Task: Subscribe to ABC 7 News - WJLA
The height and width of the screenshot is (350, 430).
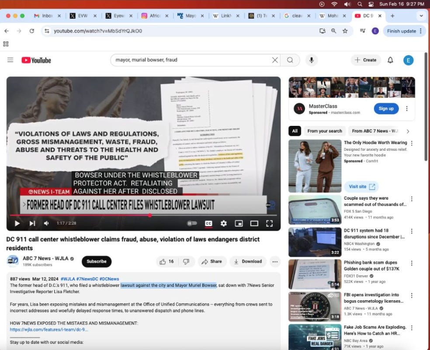Action: tap(97, 261)
